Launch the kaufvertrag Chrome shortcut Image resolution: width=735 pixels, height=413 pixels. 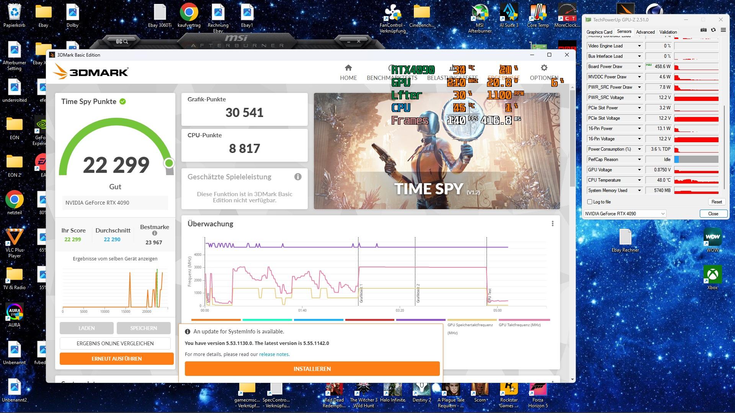tap(189, 15)
